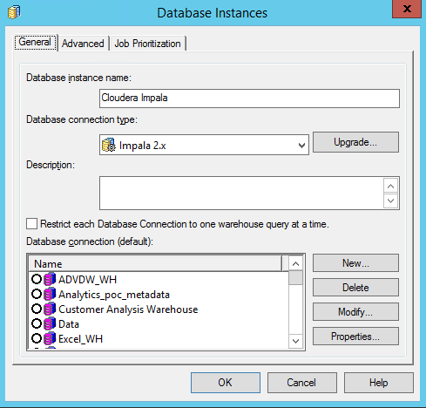Open the Job Prioritization tab
Screen dimensions: 426x408
(147, 44)
